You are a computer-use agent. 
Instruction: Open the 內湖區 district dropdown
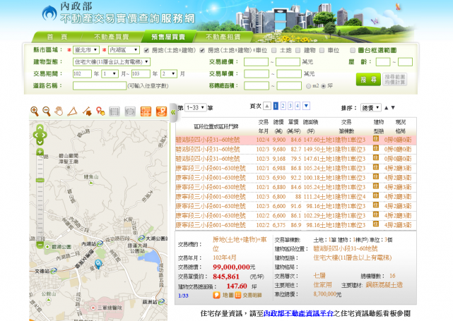click(122, 51)
